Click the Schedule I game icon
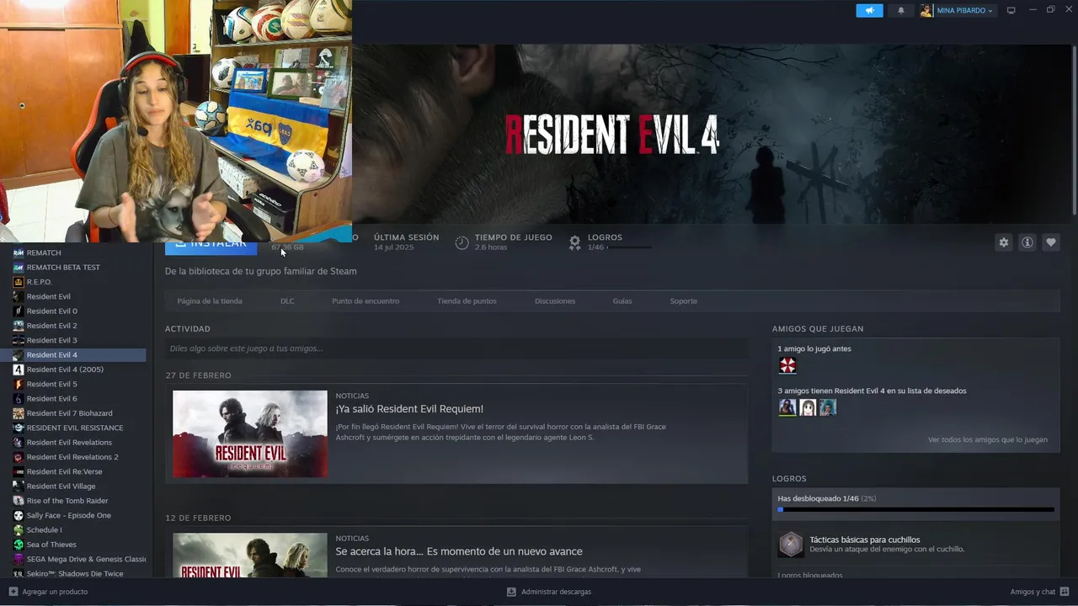1078x606 pixels. coord(19,530)
